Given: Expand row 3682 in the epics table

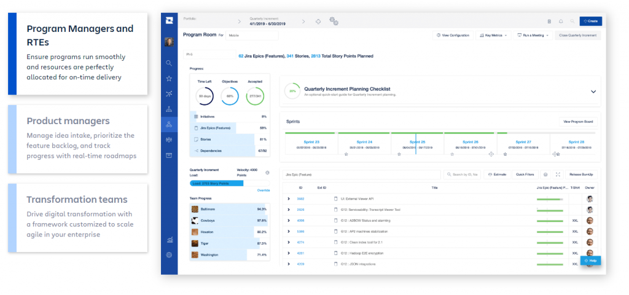Looking at the screenshot, I should pos(289,199).
